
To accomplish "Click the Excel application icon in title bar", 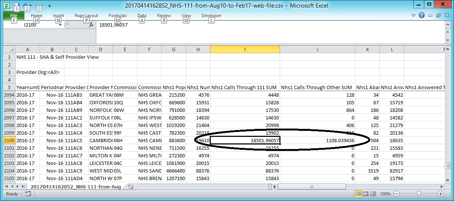I will [6, 5].
